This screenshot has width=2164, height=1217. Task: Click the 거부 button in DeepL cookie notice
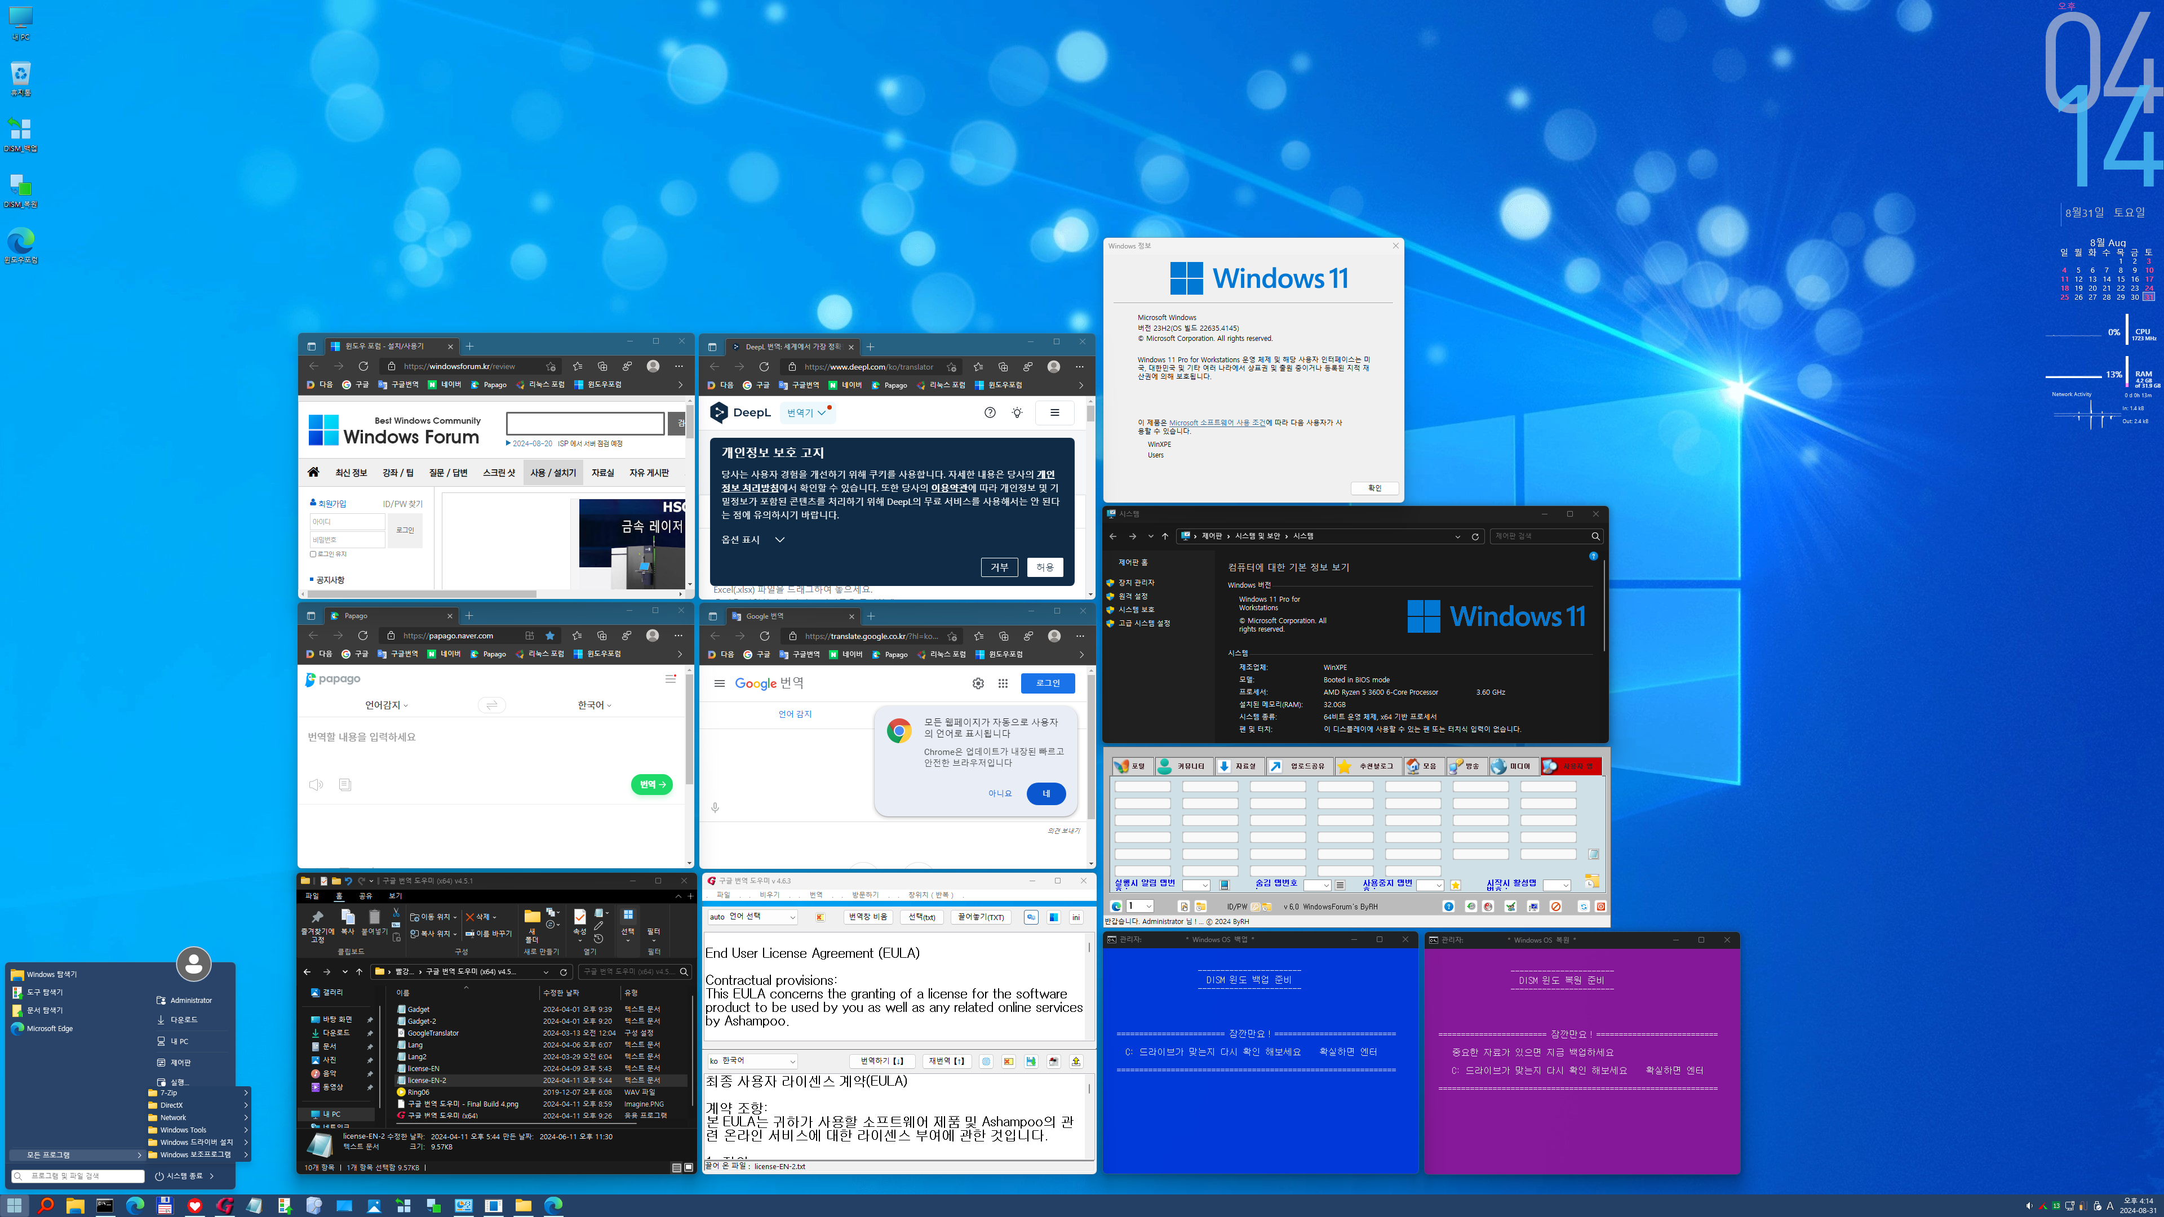tap(999, 568)
